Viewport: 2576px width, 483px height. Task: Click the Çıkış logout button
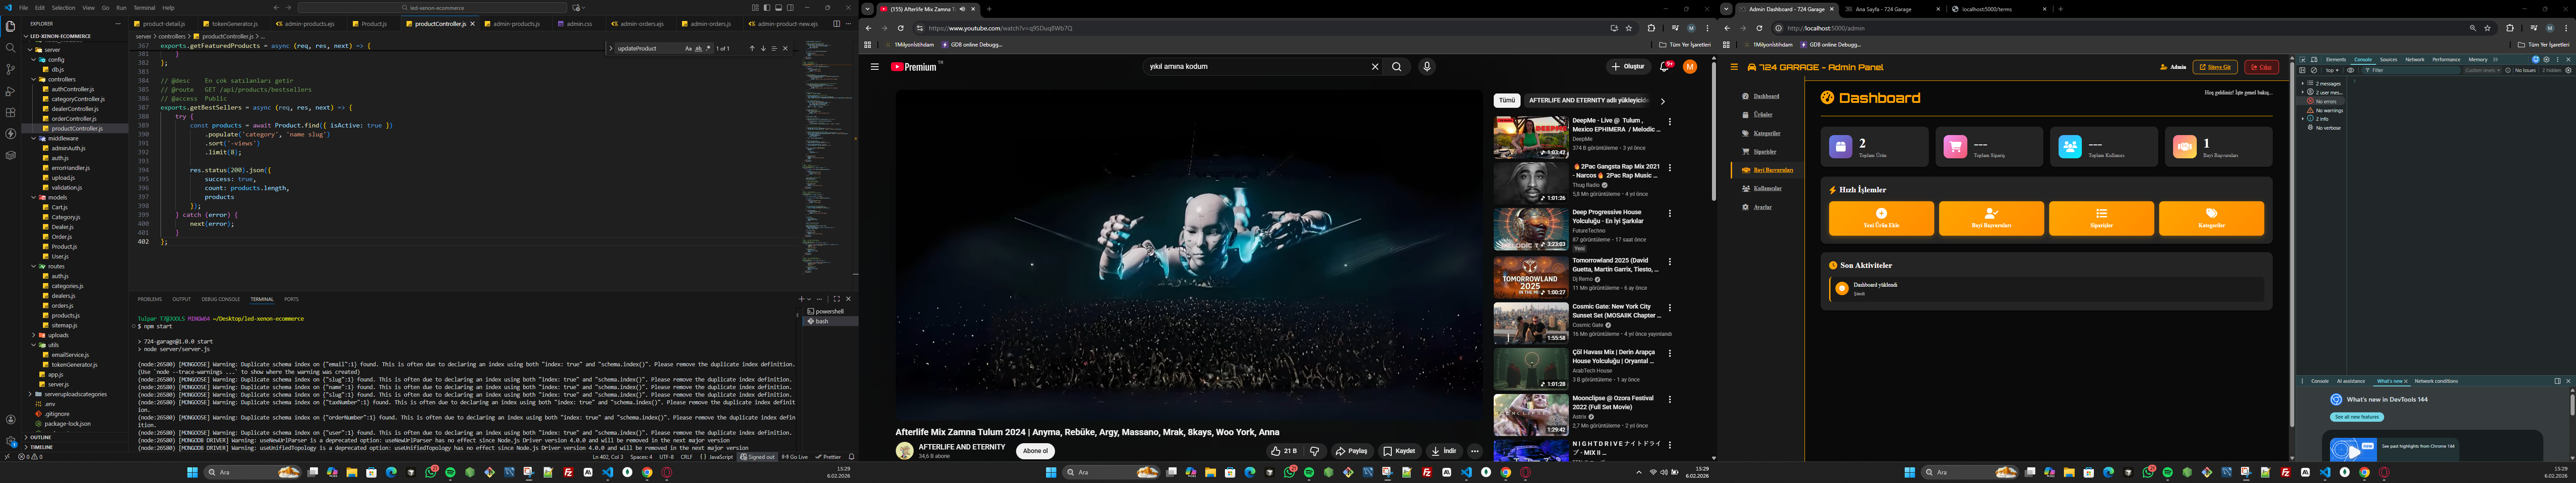tap(2261, 67)
